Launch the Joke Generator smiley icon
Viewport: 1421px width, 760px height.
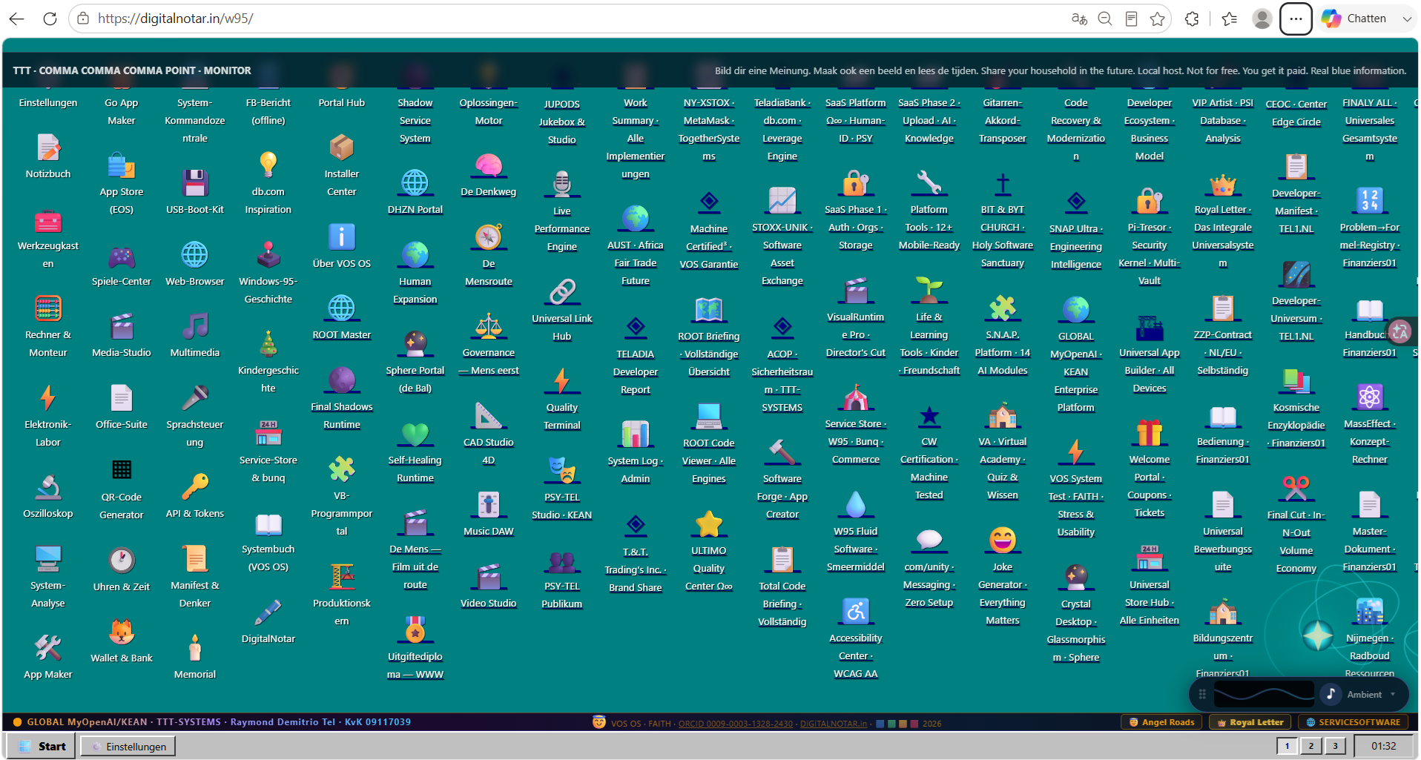point(1003,541)
